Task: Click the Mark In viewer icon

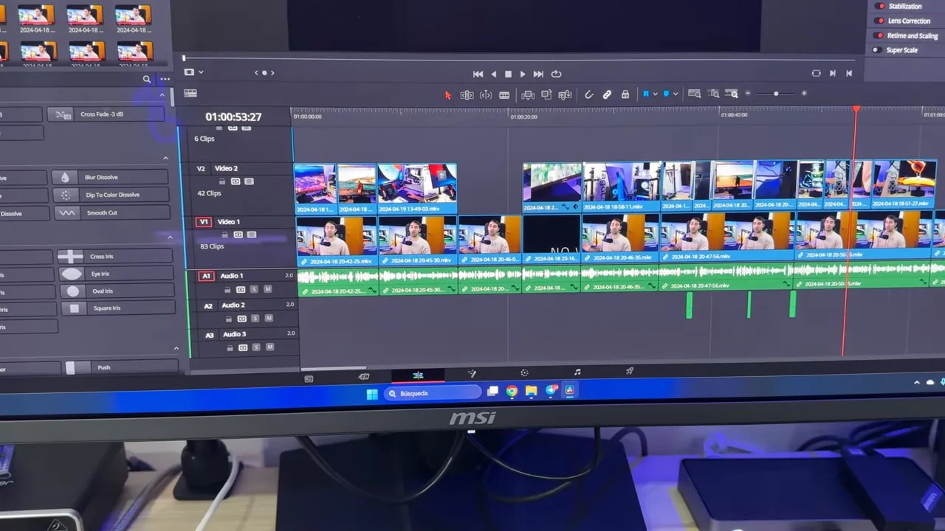Action: [x=833, y=73]
